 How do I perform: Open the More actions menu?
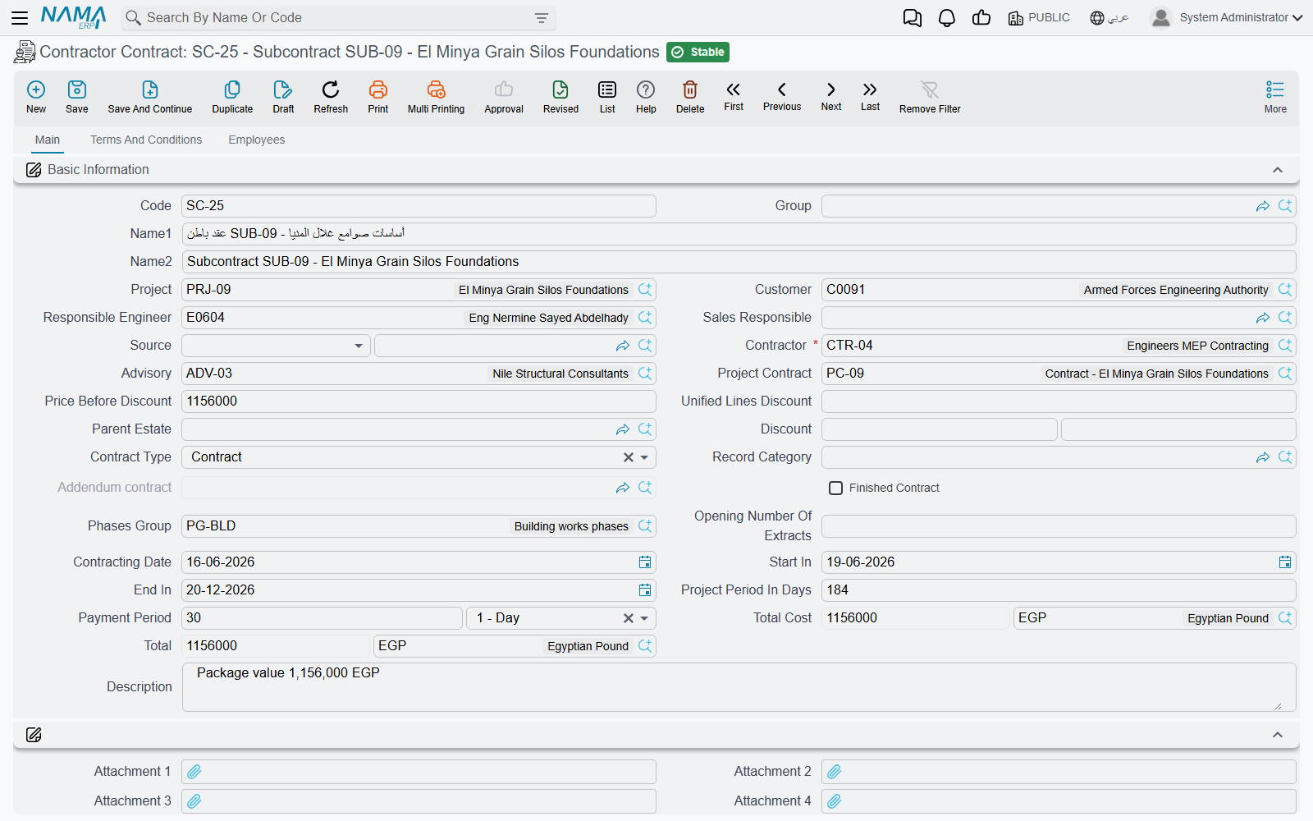[1275, 96]
